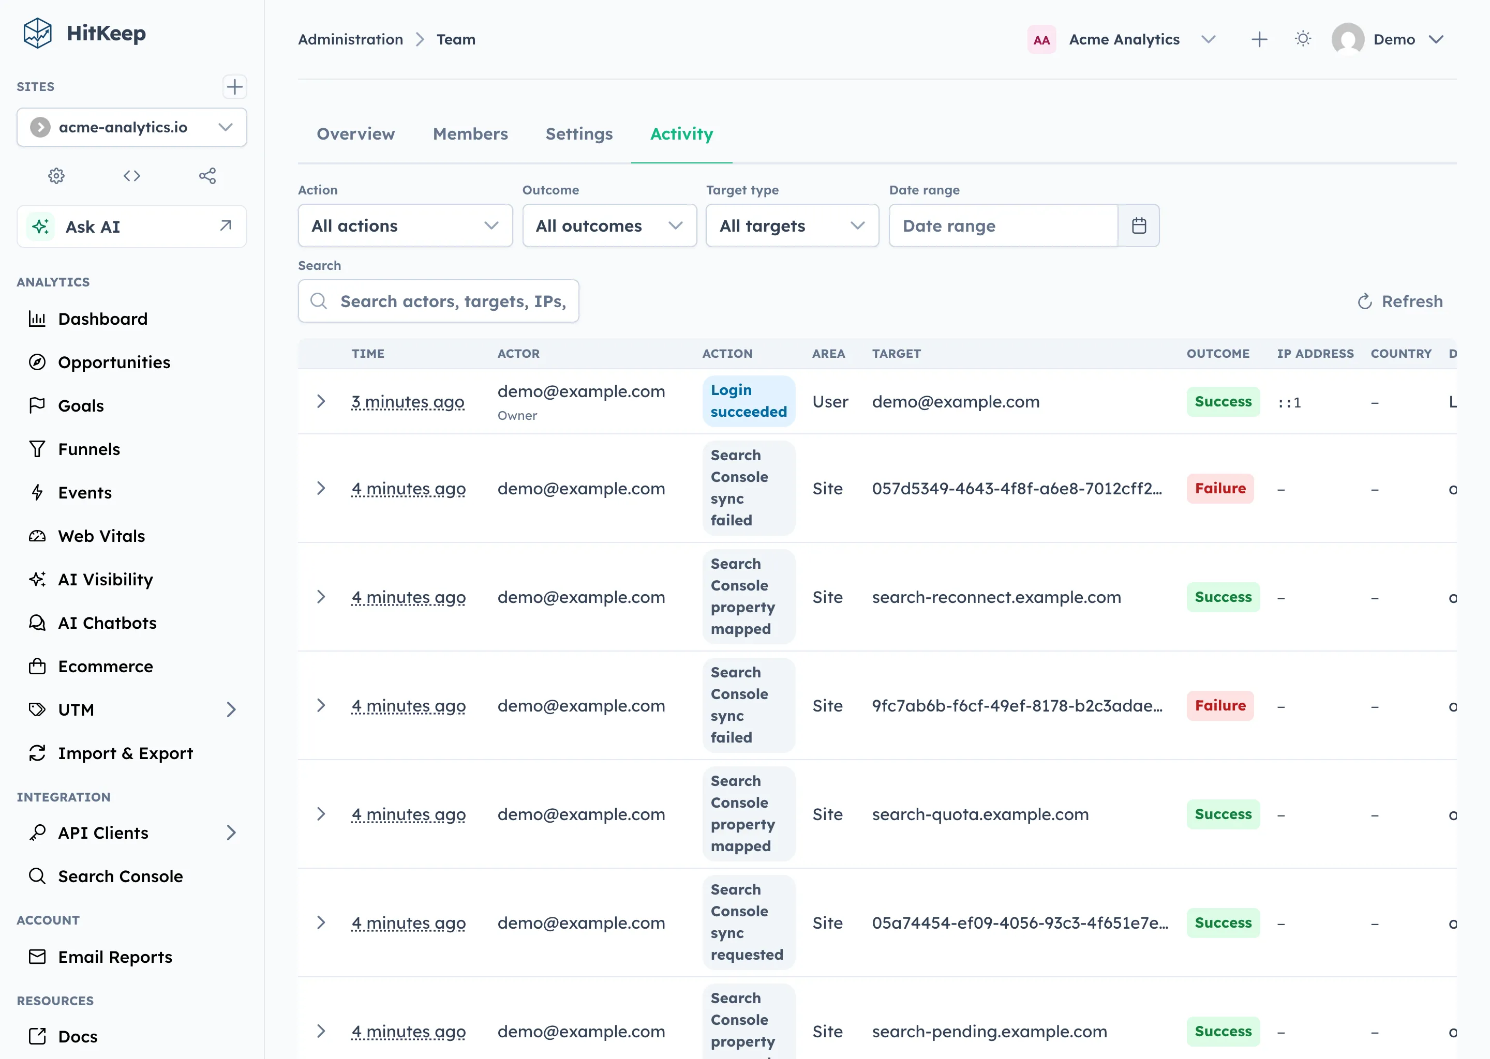The width and height of the screenshot is (1490, 1059).
Task: Click the Demo user avatar
Action: pos(1348,39)
